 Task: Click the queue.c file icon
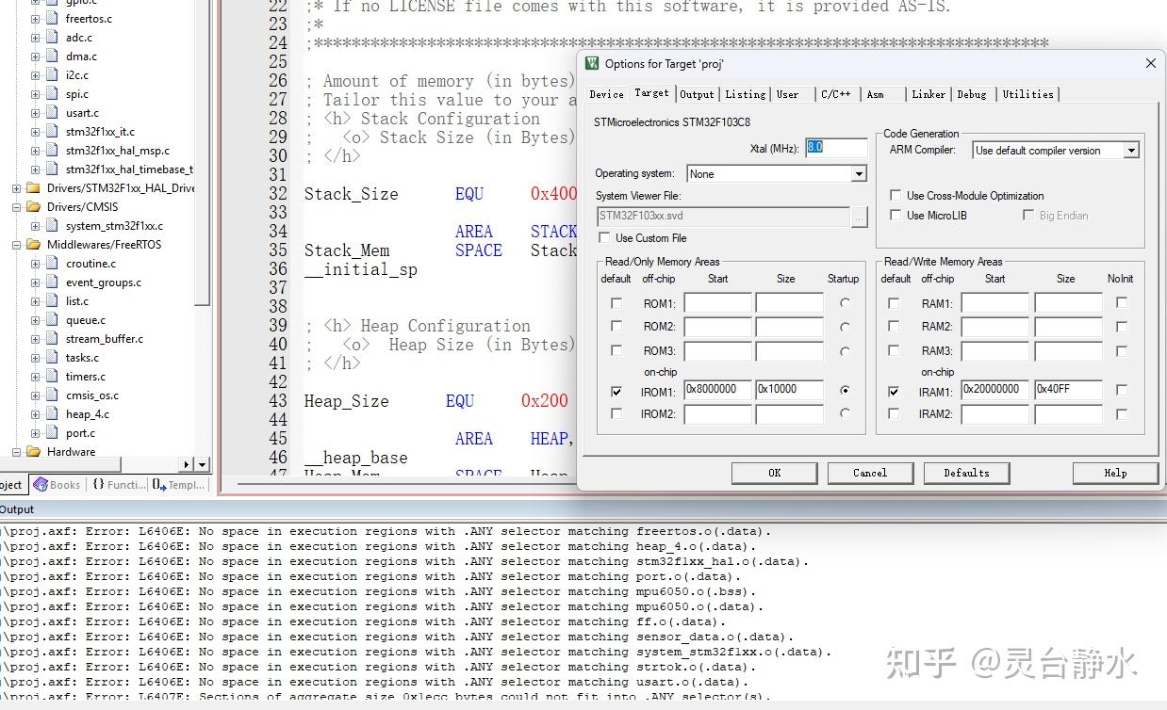tap(52, 320)
